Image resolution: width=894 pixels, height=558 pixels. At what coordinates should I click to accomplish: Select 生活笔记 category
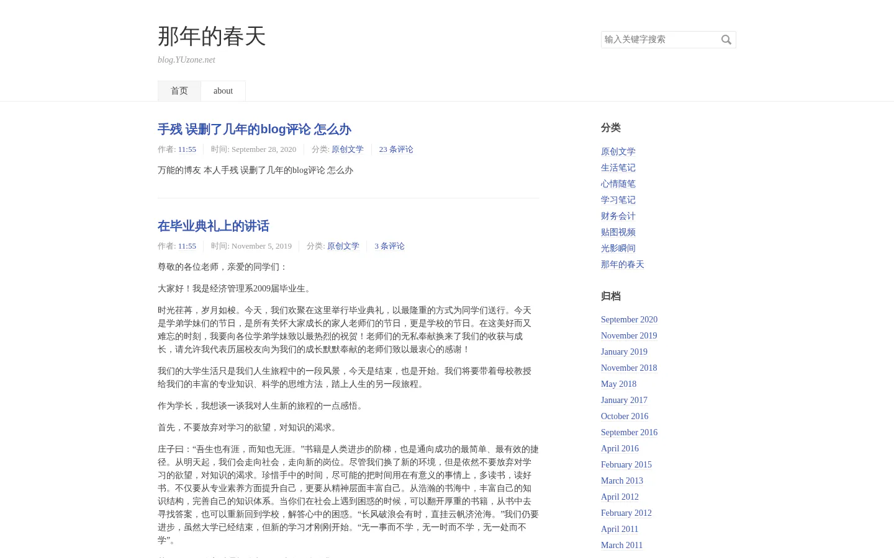pos(618,168)
